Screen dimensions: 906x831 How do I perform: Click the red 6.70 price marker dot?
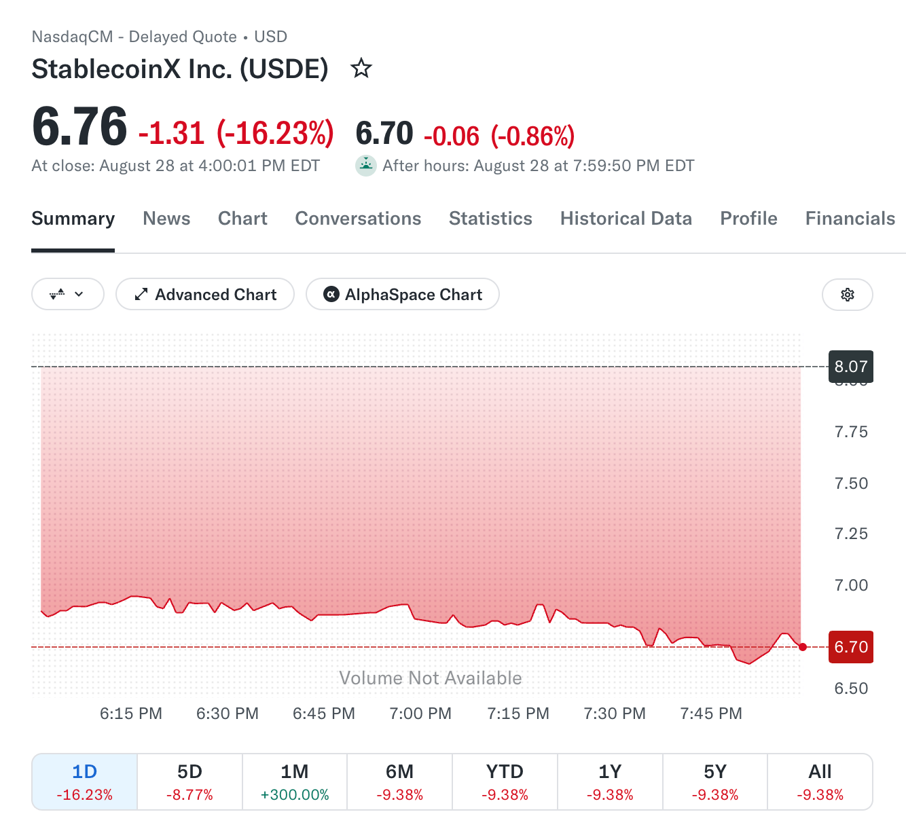pos(803,647)
